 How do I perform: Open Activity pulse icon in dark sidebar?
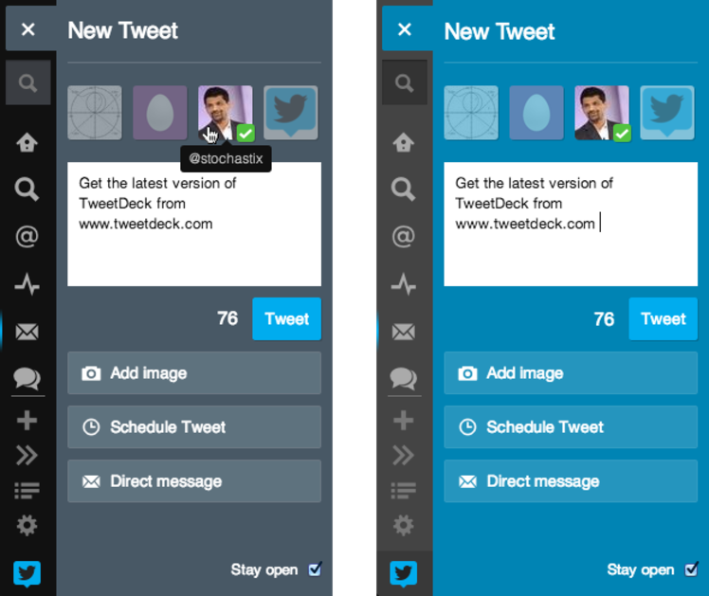[27, 284]
